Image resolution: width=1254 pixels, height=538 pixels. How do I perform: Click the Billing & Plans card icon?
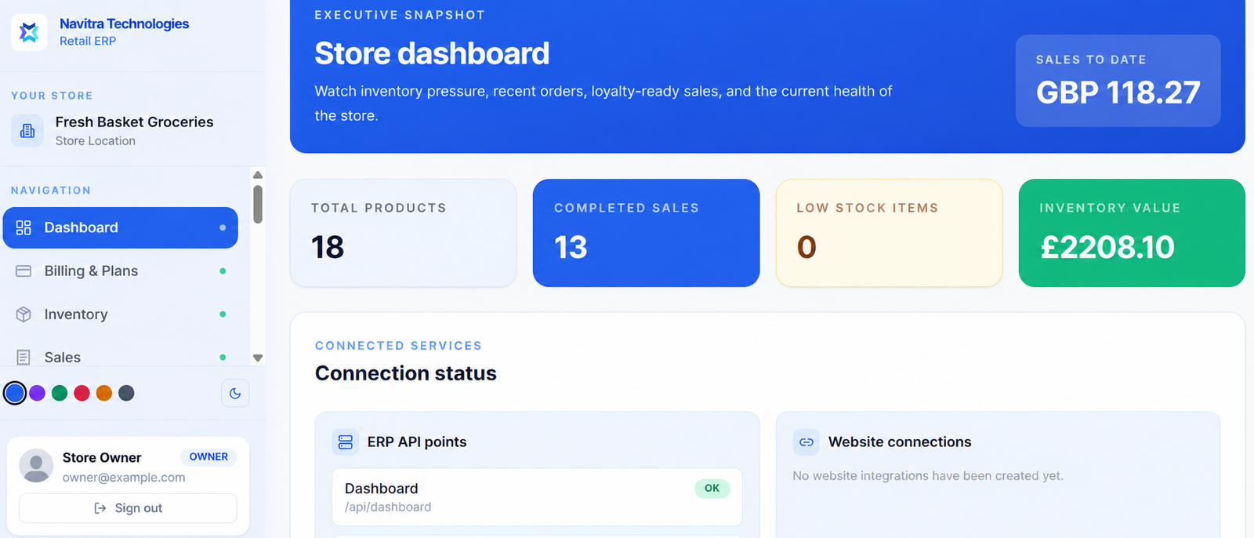[x=24, y=271]
